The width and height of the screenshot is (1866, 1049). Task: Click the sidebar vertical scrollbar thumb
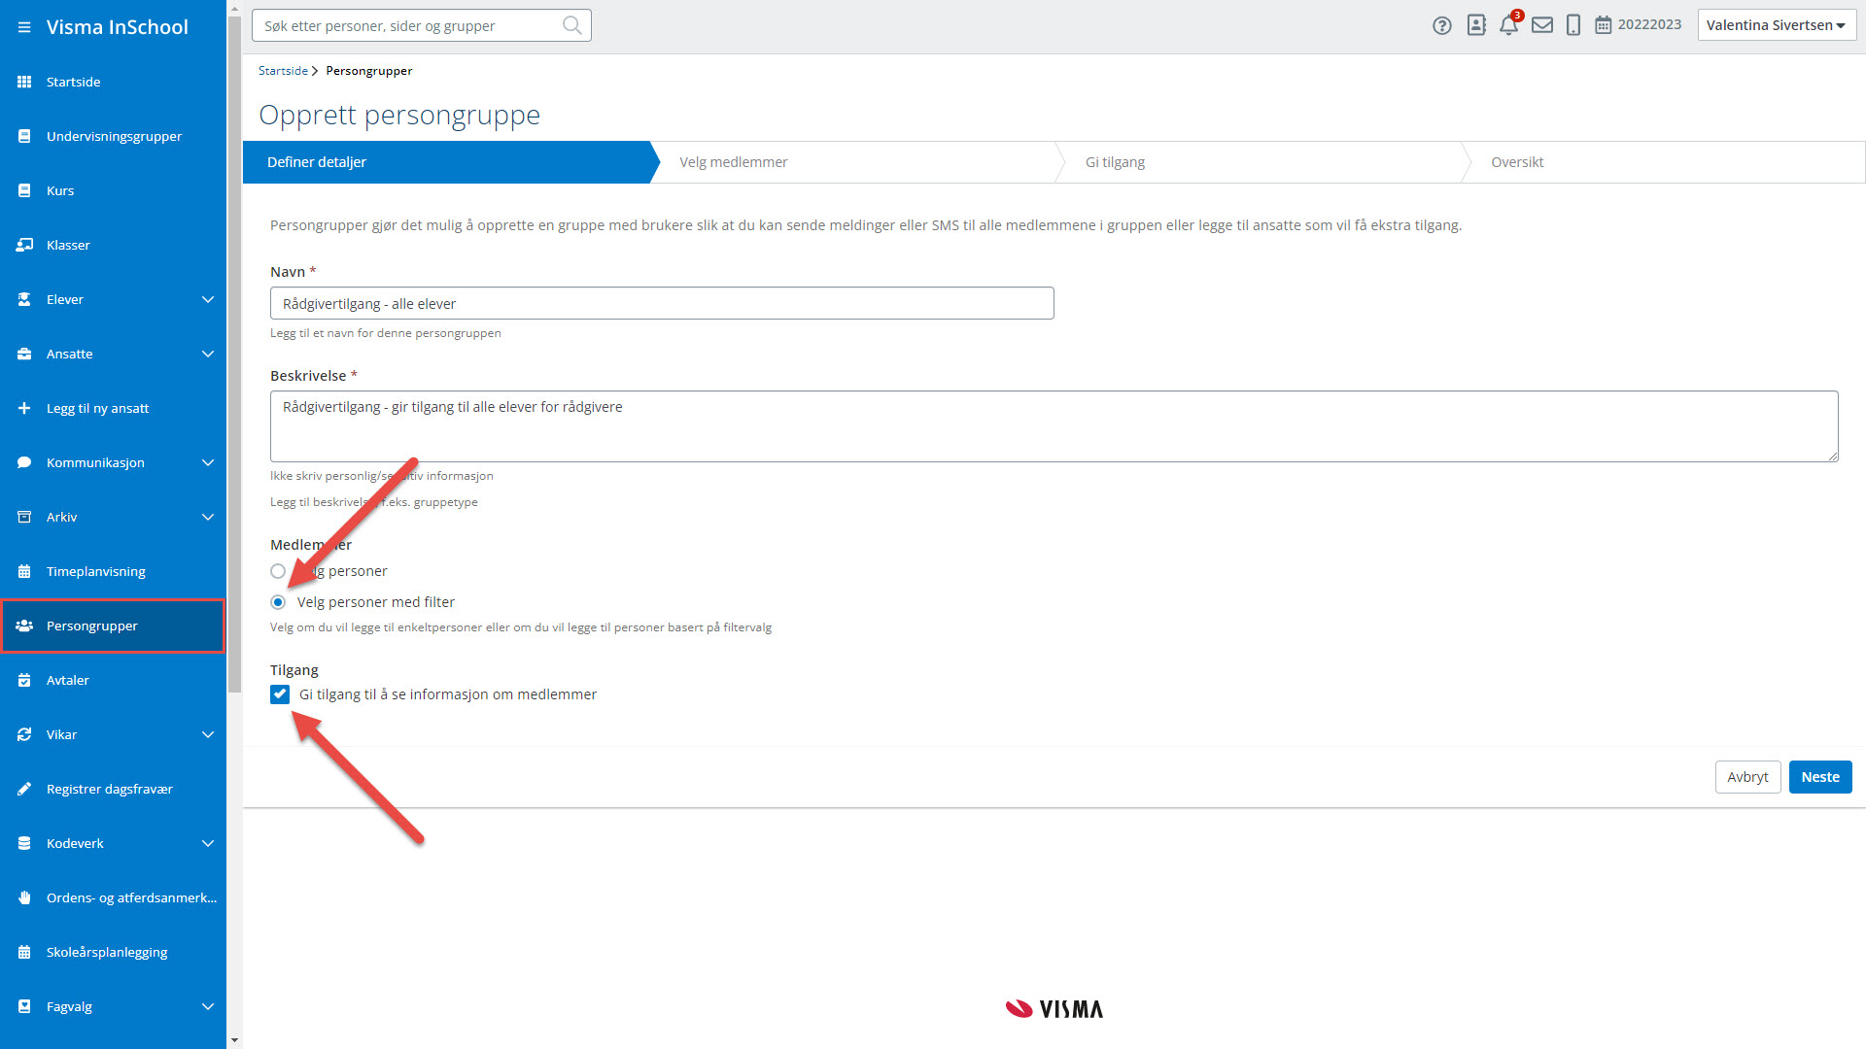[x=234, y=354]
